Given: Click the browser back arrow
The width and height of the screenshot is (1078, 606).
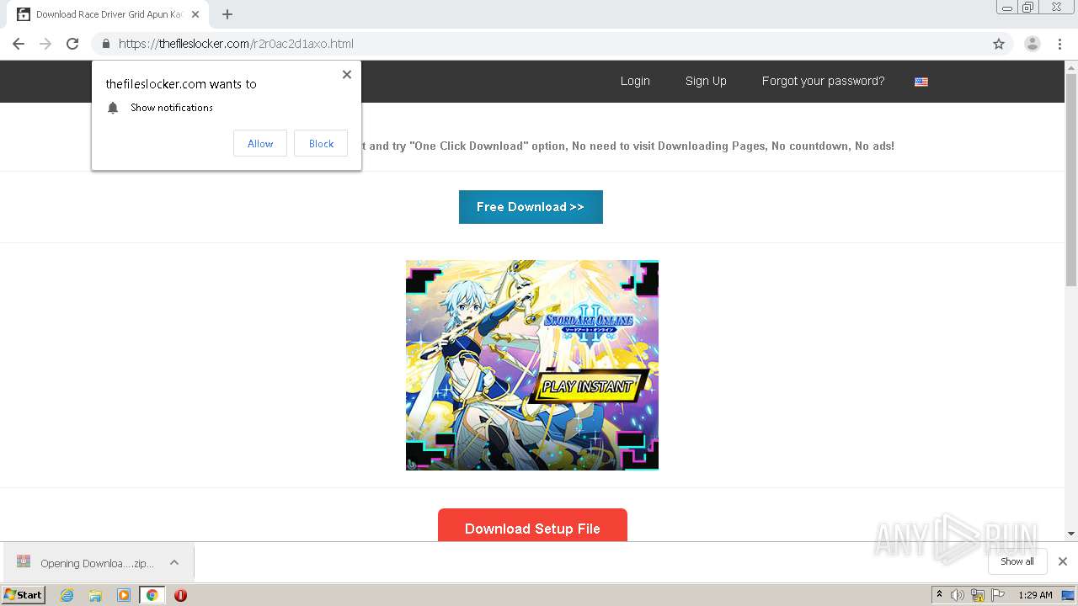Looking at the screenshot, I should 19,44.
